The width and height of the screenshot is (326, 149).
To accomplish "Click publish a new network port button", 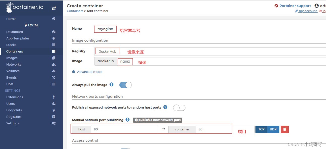I will [157, 120].
